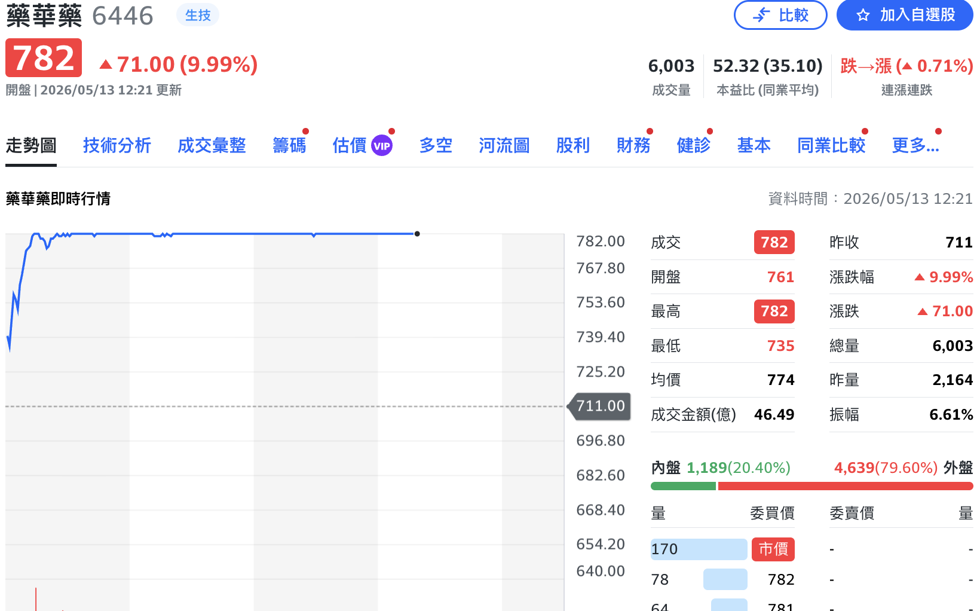This screenshot has width=980, height=611.
Task: Switch to the 技術分析 tab
Action: pyautogui.click(x=117, y=145)
